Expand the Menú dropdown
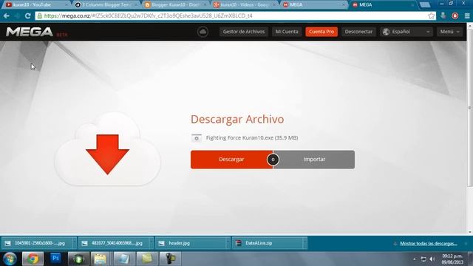 coord(449,32)
